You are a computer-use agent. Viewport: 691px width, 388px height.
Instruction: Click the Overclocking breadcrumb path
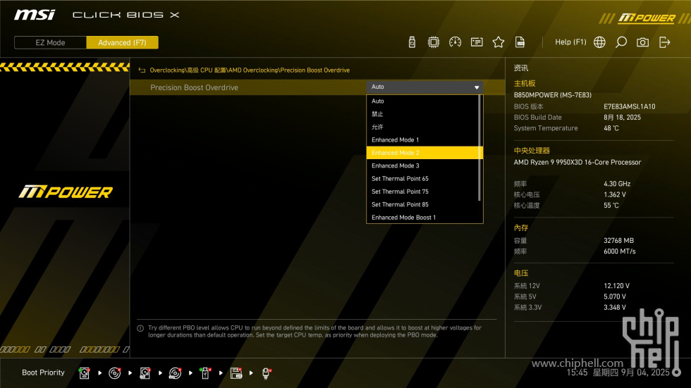click(x=250, y=70)
